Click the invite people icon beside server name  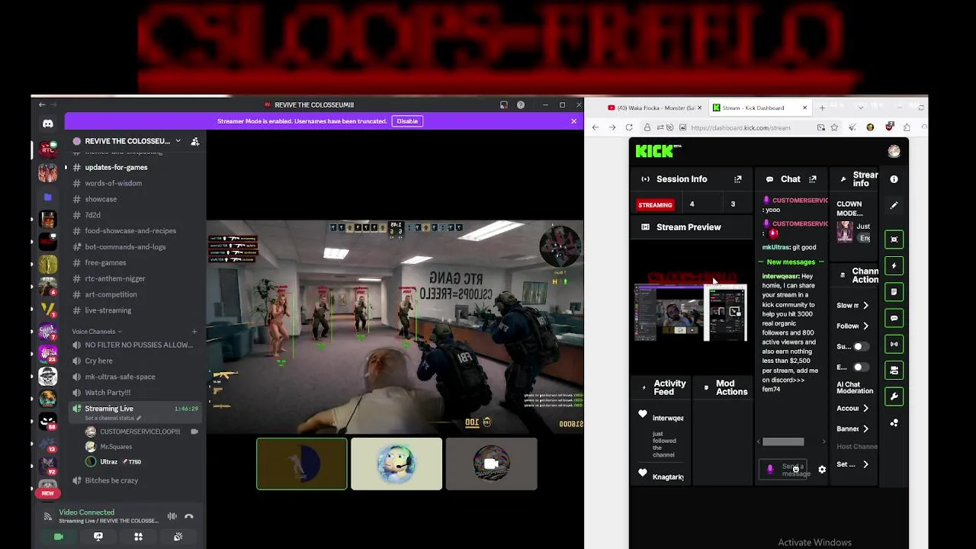point(195,141)
